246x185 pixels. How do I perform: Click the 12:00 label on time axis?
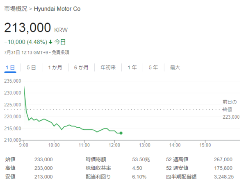pyautogui.click(x=114, y=145)
